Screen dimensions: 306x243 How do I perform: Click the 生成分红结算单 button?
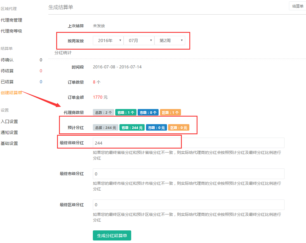point(112,235)
